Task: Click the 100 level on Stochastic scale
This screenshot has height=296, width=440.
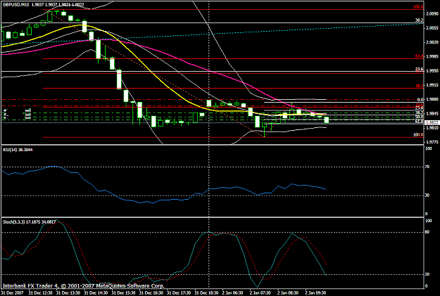Action: (x=429, y=221)
